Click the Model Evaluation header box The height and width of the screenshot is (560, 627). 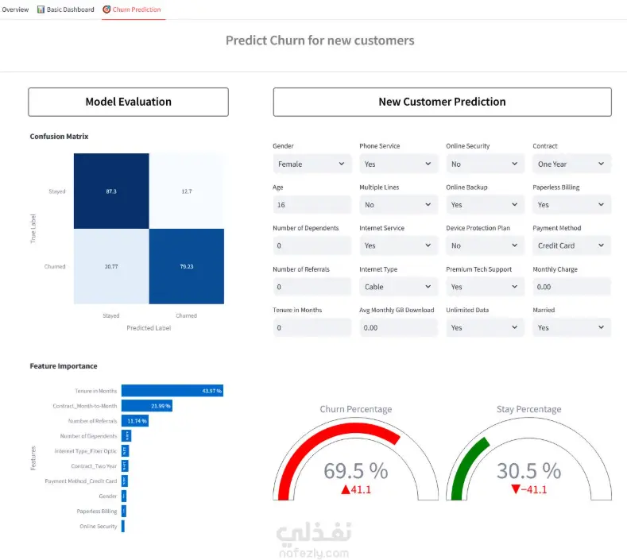[129, 102]
